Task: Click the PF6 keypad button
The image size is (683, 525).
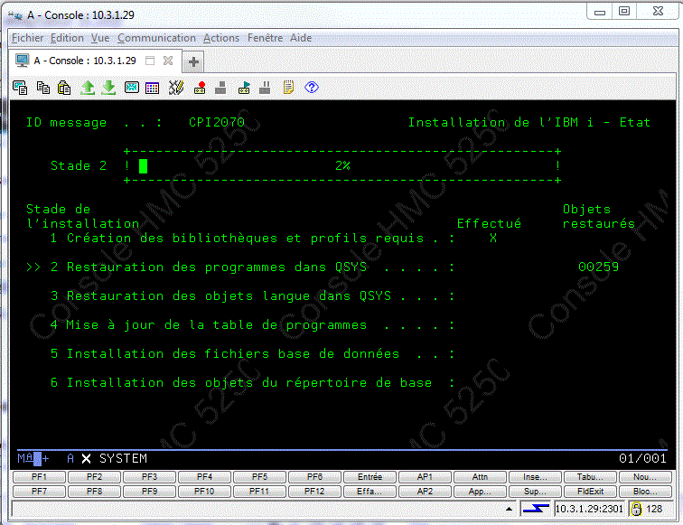Action: tap(314, 477)
